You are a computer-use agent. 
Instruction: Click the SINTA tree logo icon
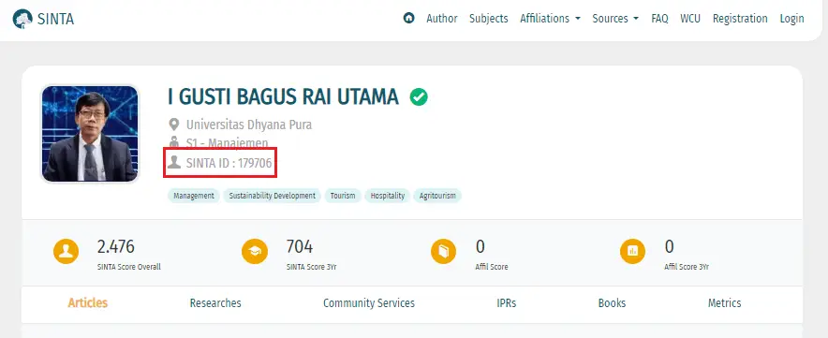click(x=22, y=19)
